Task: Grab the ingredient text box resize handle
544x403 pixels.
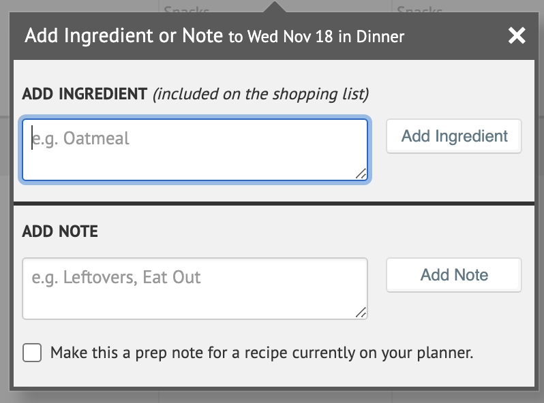Action: [x=361, y=174]
